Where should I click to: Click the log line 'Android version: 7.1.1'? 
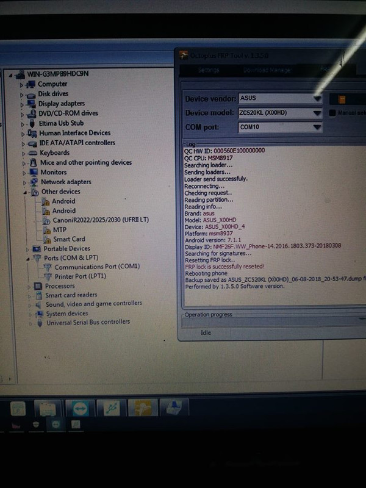tap(213, 240)
